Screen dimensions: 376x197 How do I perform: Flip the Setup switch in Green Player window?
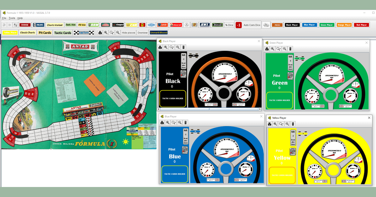[x=290, y=76]
